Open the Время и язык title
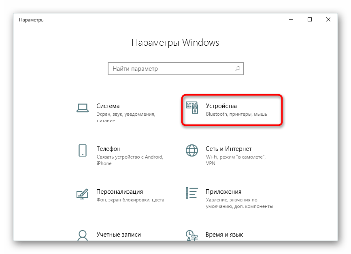 click(x=224, y=235)
